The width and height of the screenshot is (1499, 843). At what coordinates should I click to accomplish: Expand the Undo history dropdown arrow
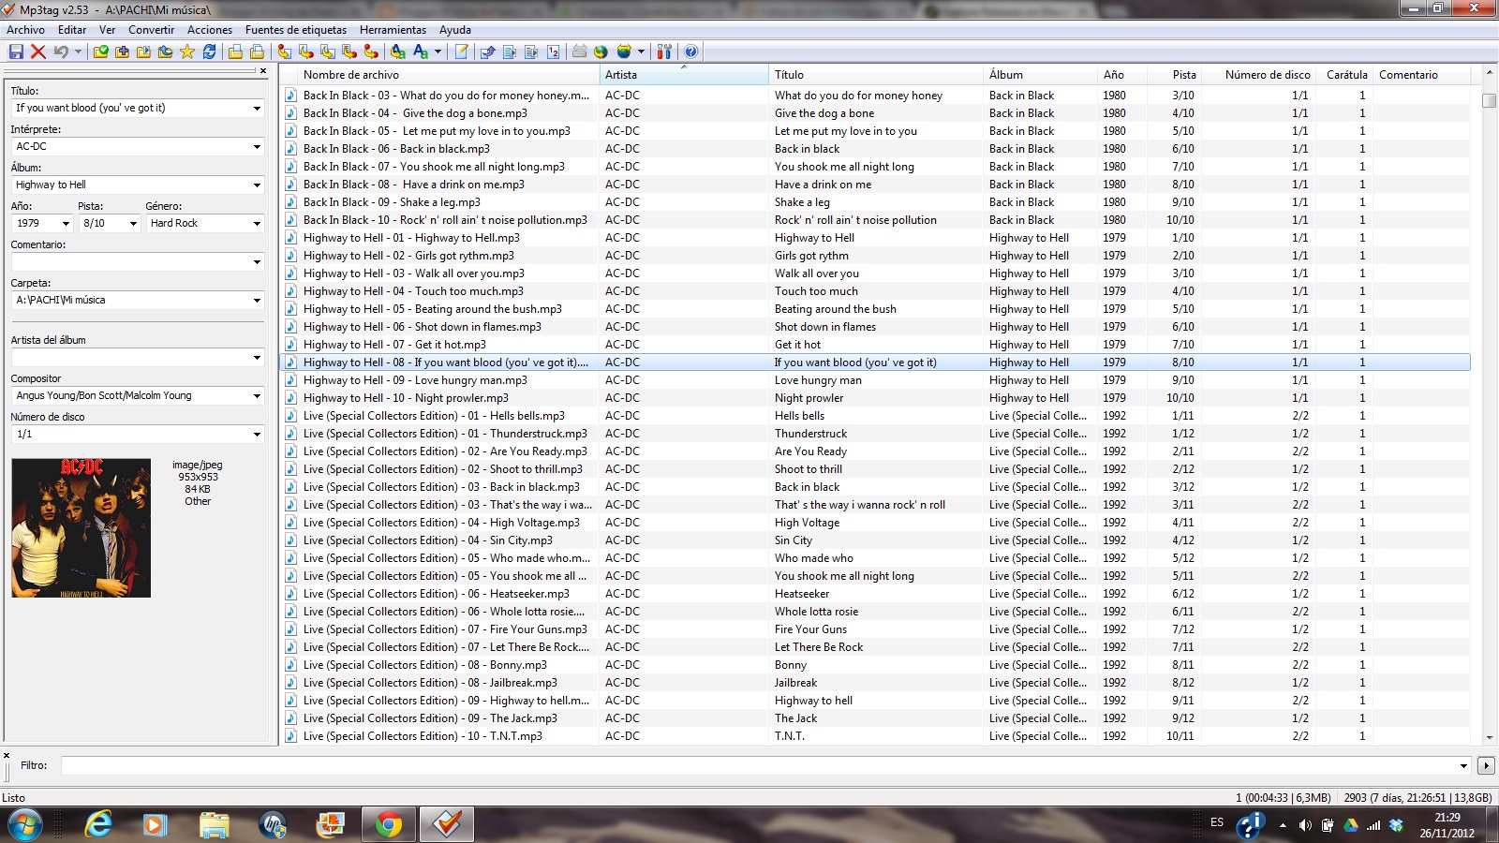pyautogui.click(x=78, y=52)
